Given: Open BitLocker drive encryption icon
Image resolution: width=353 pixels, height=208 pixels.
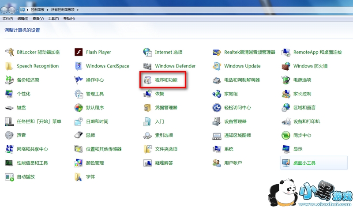Looking at the screenshot, I should tap(10, 52).
